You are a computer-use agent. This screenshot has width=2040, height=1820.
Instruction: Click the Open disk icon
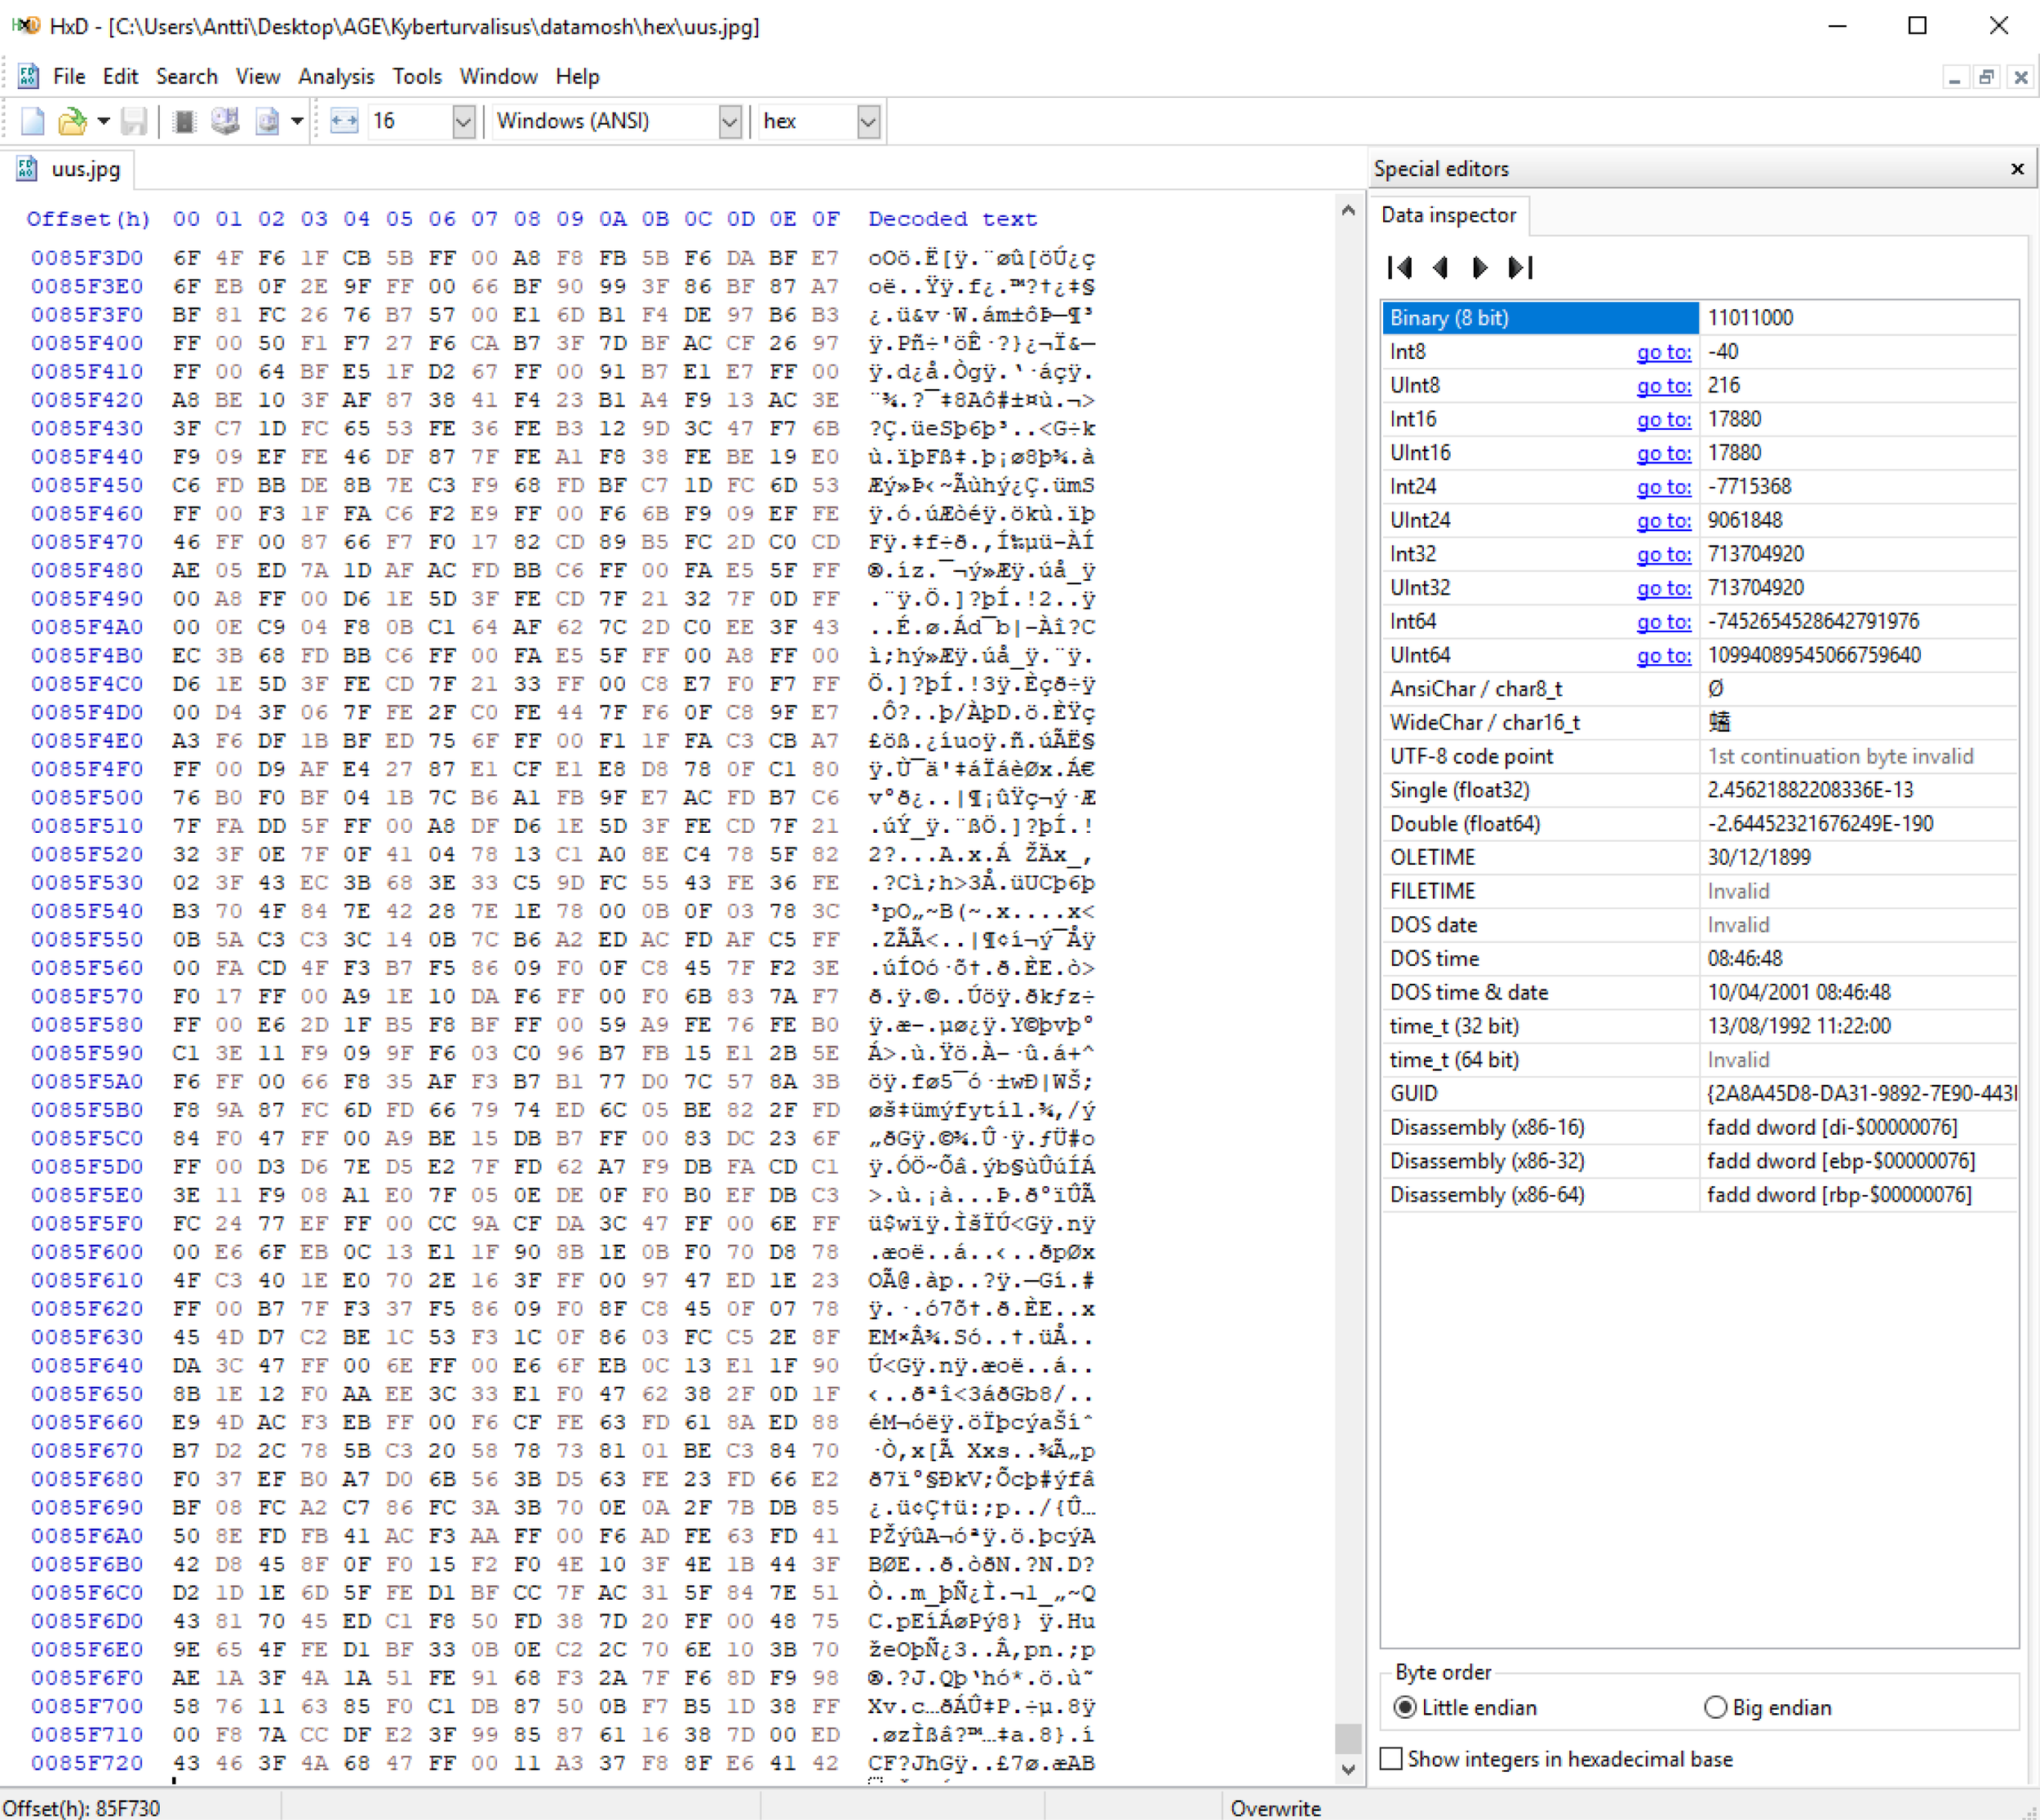[225, 121]
